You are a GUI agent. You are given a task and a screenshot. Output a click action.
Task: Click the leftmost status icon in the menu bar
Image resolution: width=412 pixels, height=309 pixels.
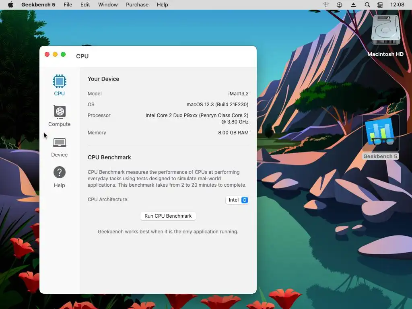click(x=326, y=5)
